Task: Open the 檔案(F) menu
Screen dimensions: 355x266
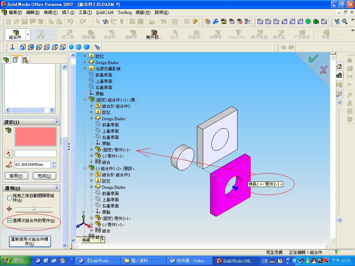Action: click(x=15, y=12)
